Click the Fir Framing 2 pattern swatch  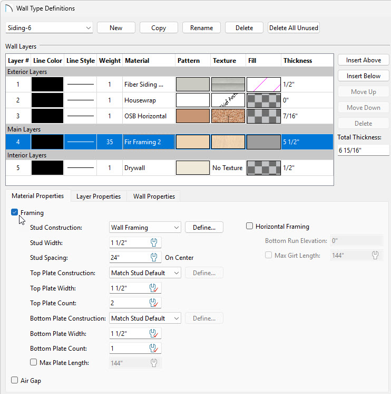tap(193, 142)
